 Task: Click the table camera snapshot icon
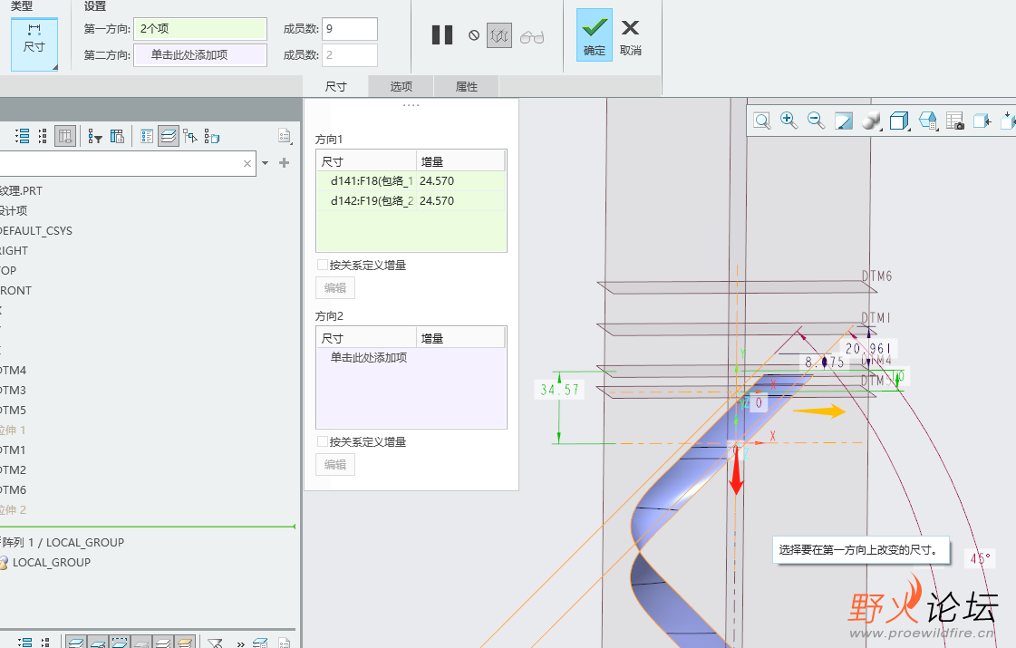point(955,121)
